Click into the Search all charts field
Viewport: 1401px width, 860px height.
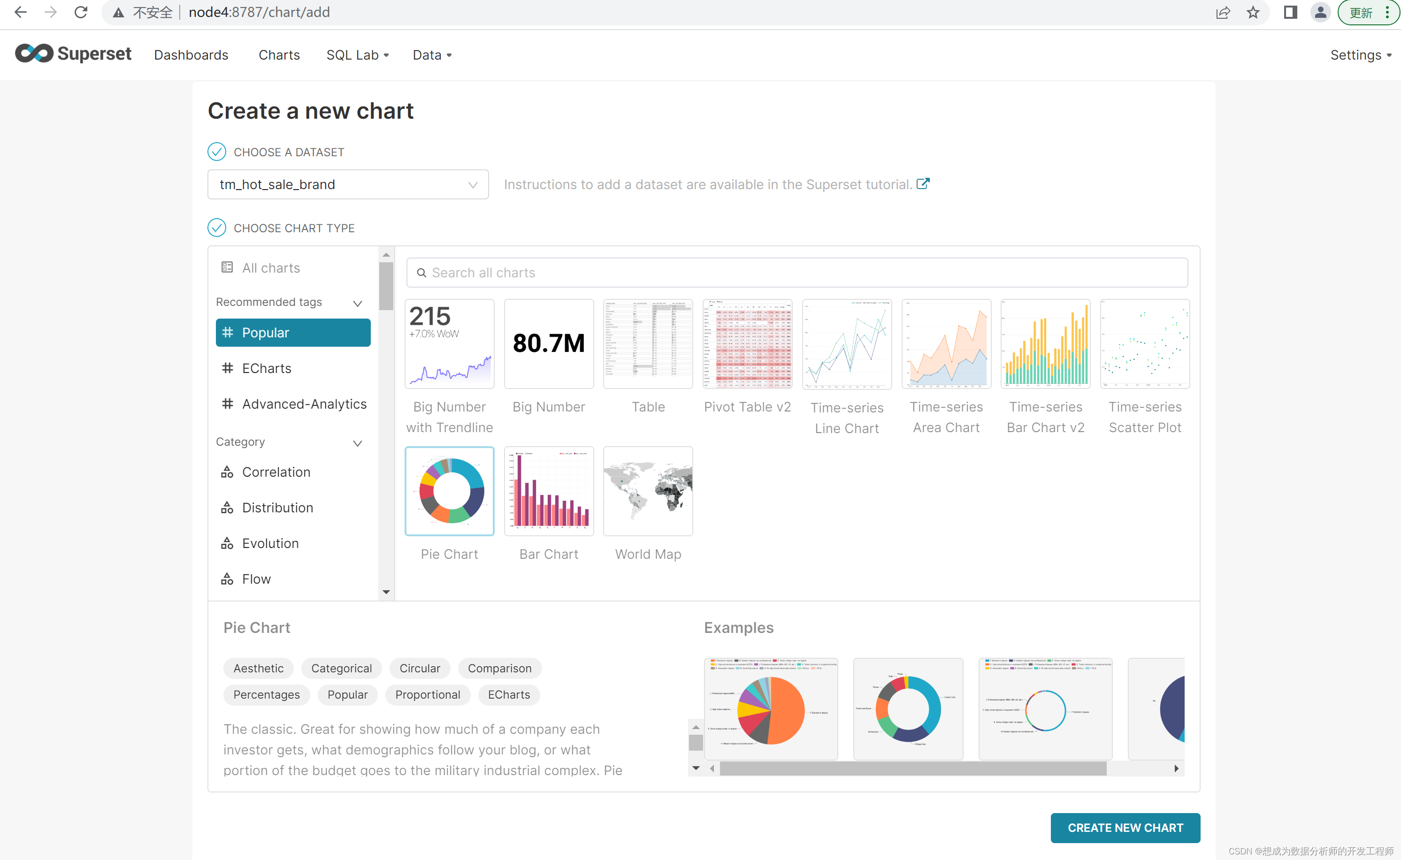[797, 273]
